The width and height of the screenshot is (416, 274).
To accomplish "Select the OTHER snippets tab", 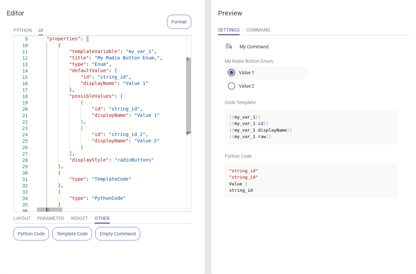I will (102, 218).
